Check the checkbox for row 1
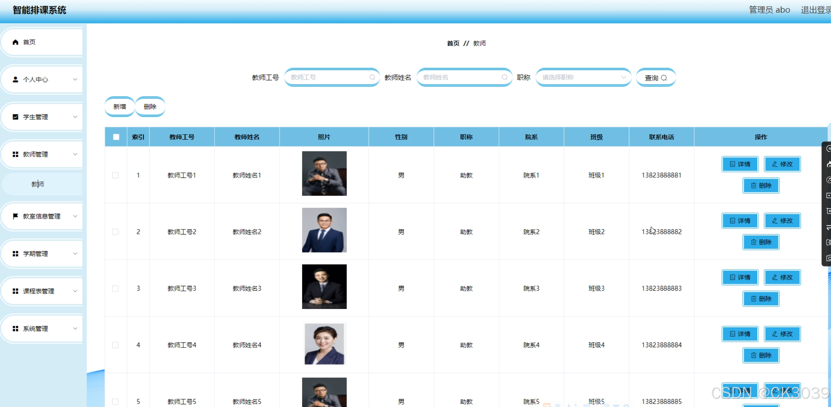Screen dimensions: 831x407 coord(115,176)
